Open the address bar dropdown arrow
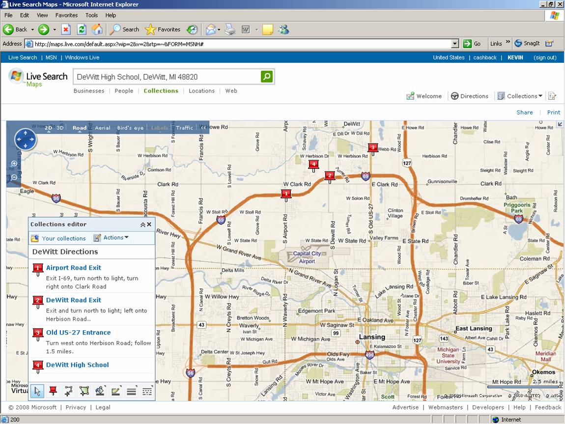 455,44
